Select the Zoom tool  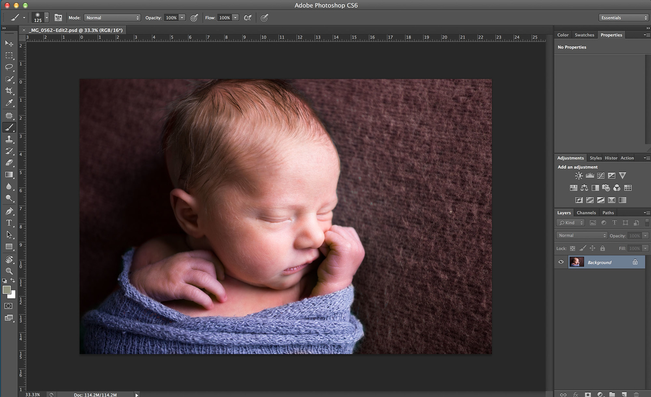point(9,271)
